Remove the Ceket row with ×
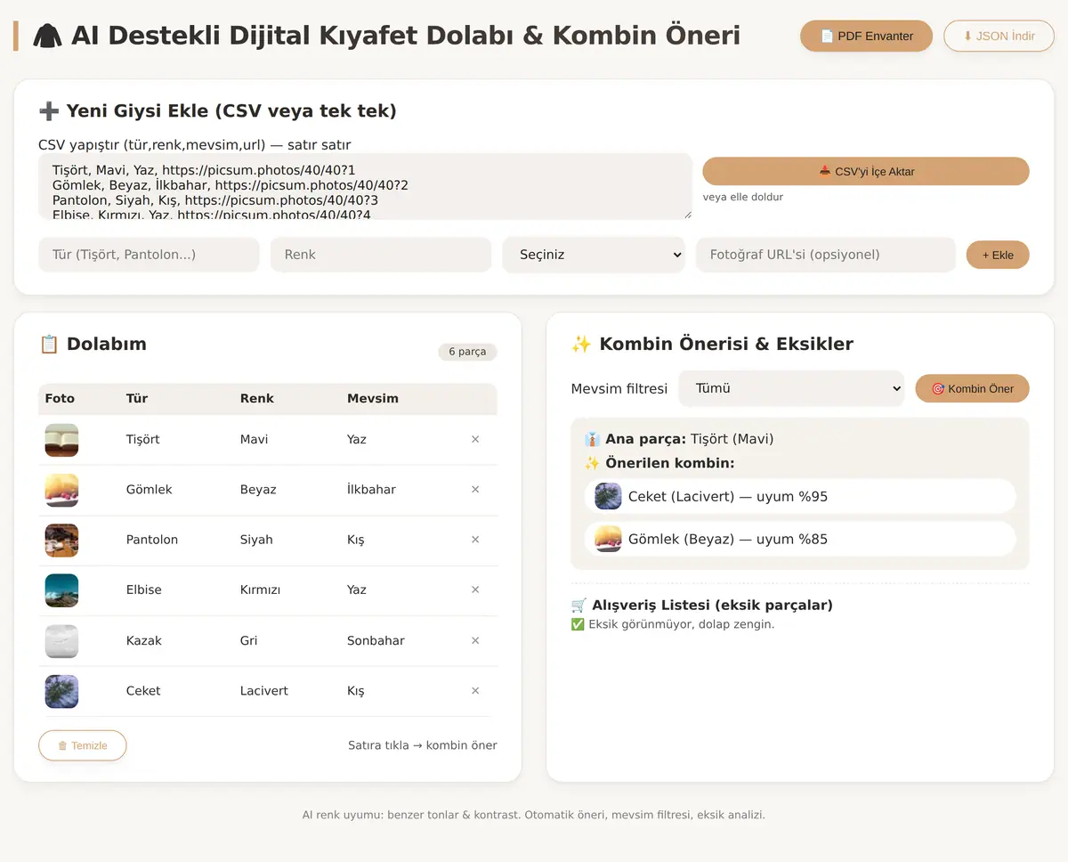This screenshot has height=862, width=1068. [475, 691]
